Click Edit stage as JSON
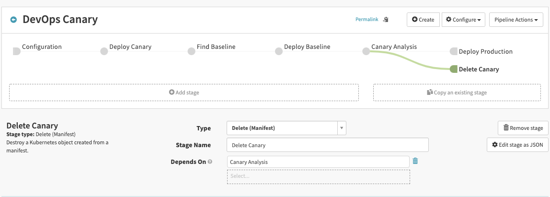 [x=517, y=144]
